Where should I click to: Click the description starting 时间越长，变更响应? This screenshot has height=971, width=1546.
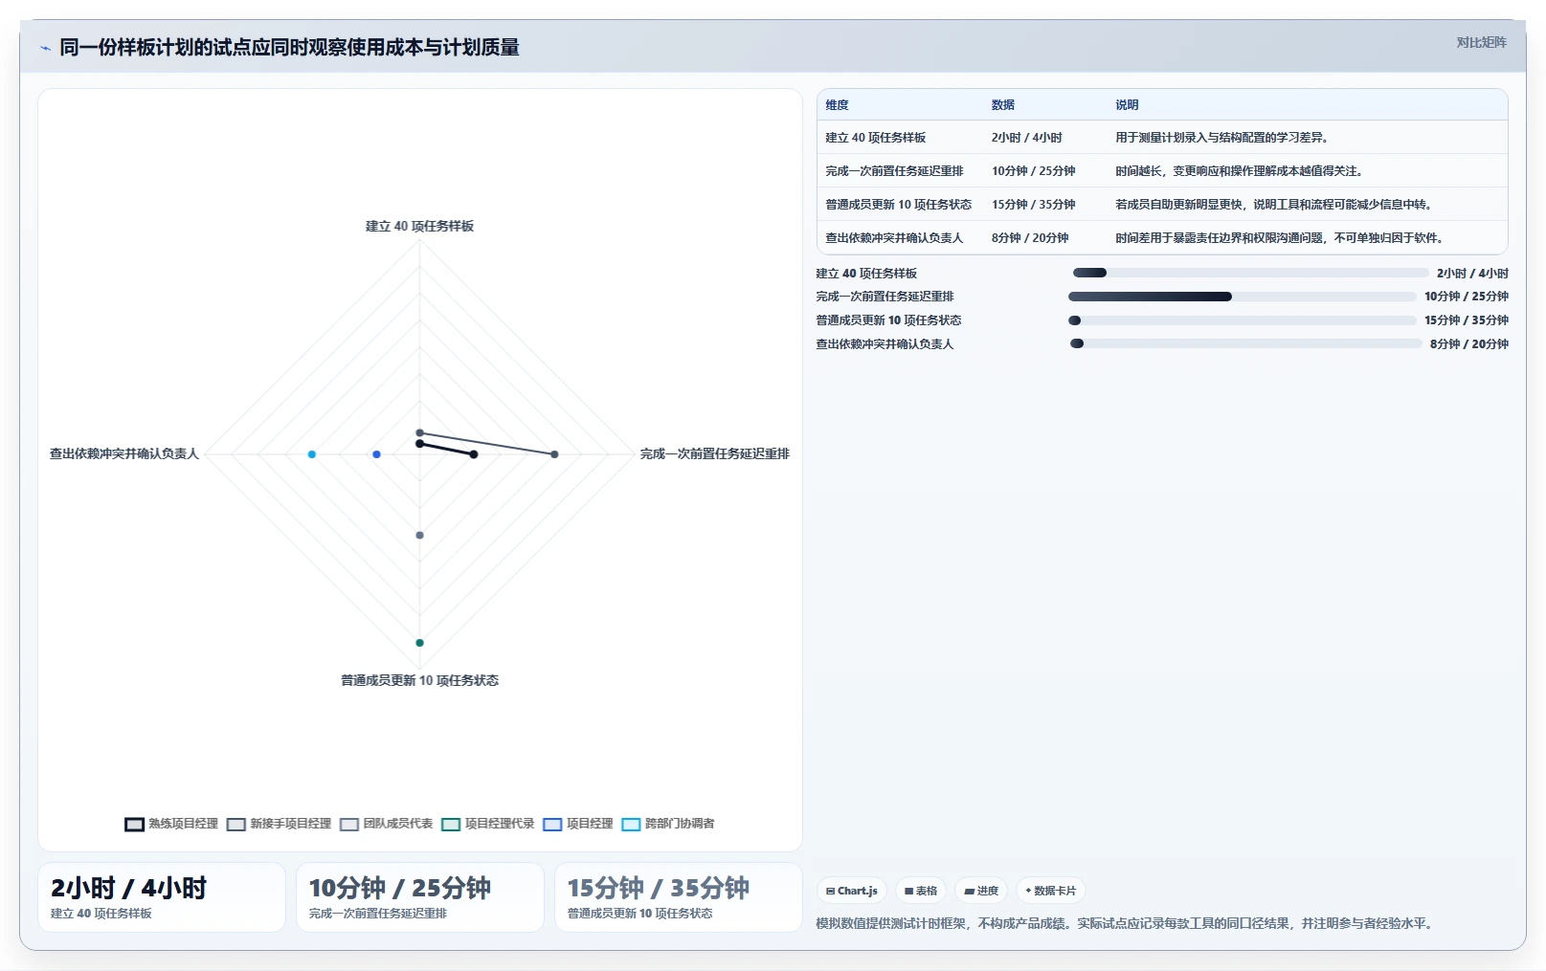coord(1239,171)
